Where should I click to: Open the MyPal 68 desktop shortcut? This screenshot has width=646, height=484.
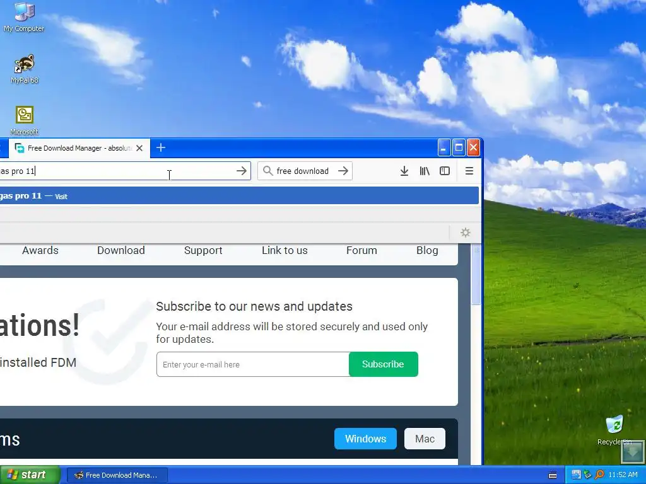click(25, 69)
